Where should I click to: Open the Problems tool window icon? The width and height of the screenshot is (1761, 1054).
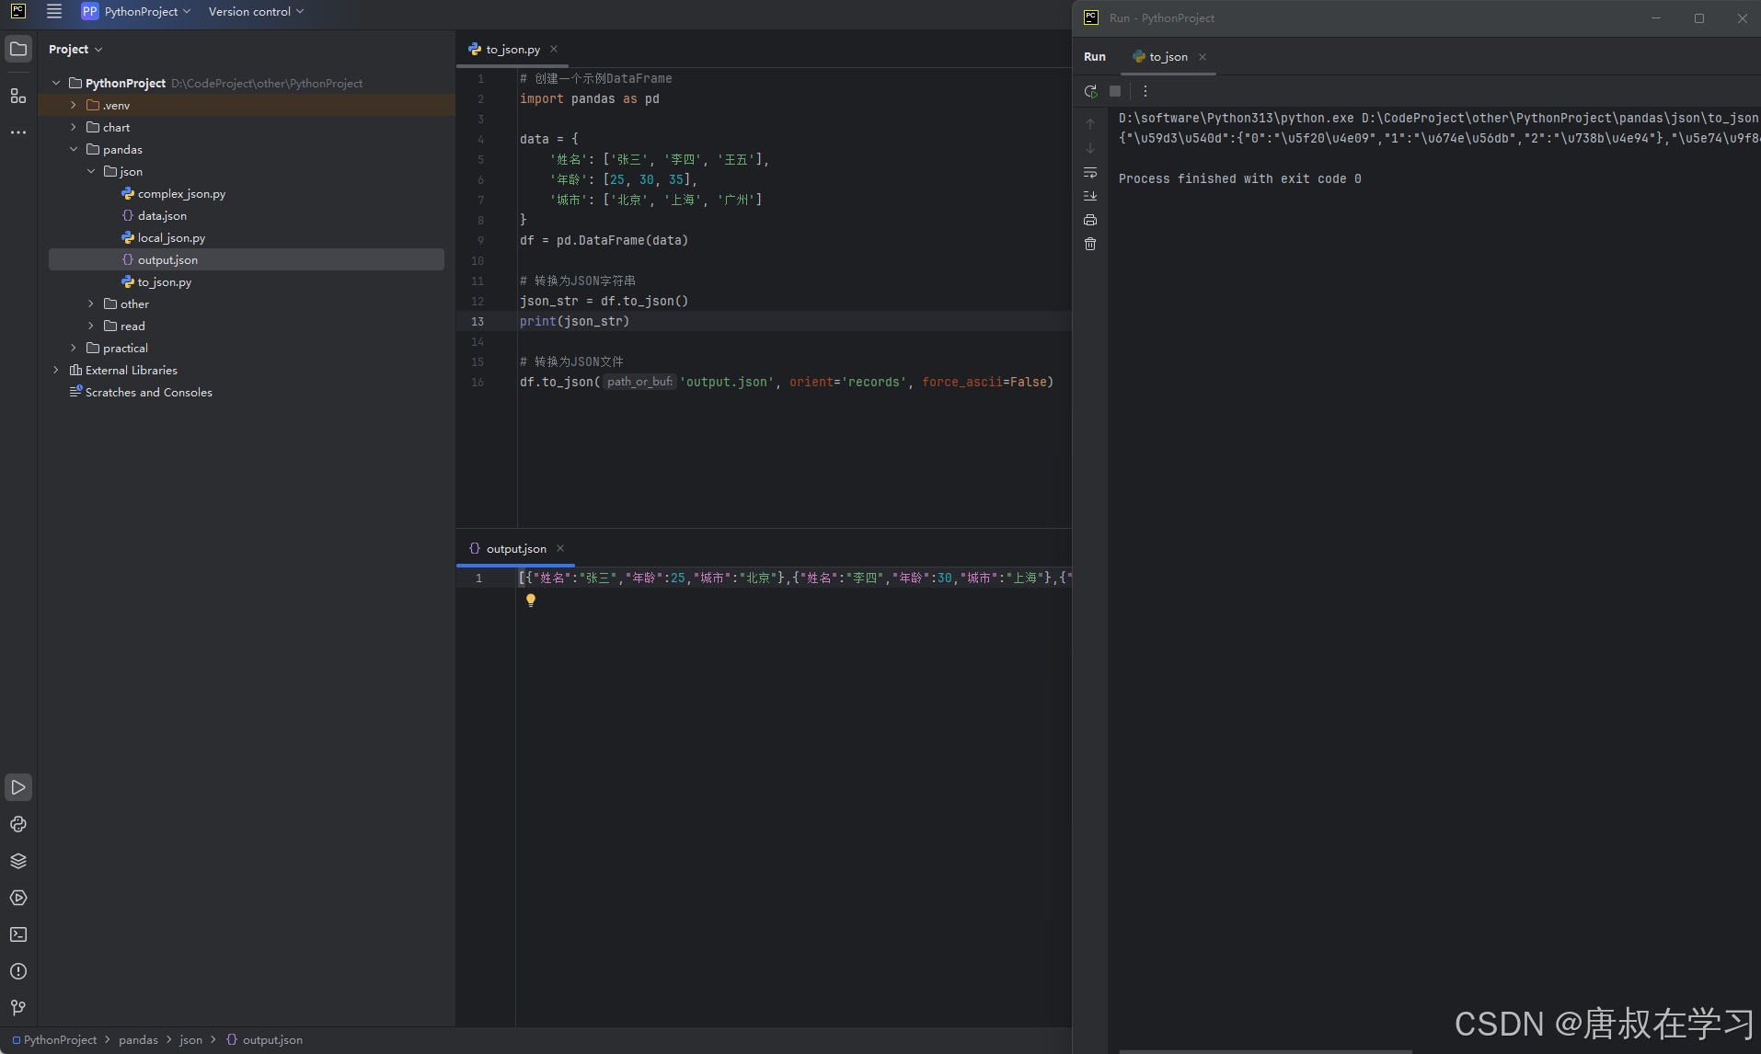(x=18, y=971)
